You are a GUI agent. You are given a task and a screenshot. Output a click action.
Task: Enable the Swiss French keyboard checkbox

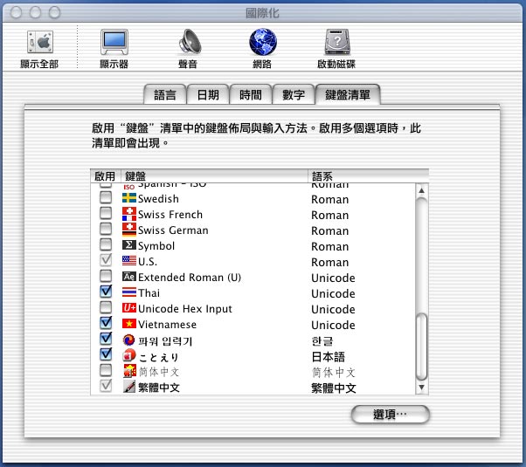click(106, 215)
